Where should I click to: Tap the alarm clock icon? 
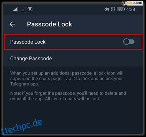[113, 9]
